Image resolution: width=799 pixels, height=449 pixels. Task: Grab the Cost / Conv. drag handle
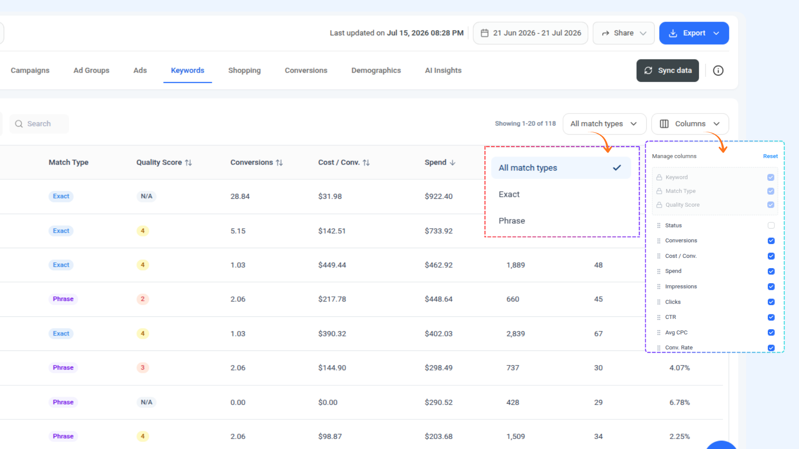tap(659, 256)
